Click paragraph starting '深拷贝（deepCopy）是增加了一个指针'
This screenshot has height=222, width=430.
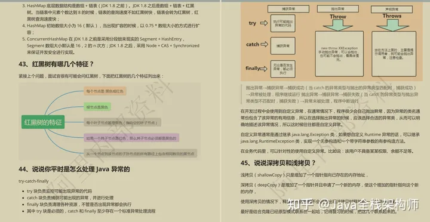tap(330, 189)
